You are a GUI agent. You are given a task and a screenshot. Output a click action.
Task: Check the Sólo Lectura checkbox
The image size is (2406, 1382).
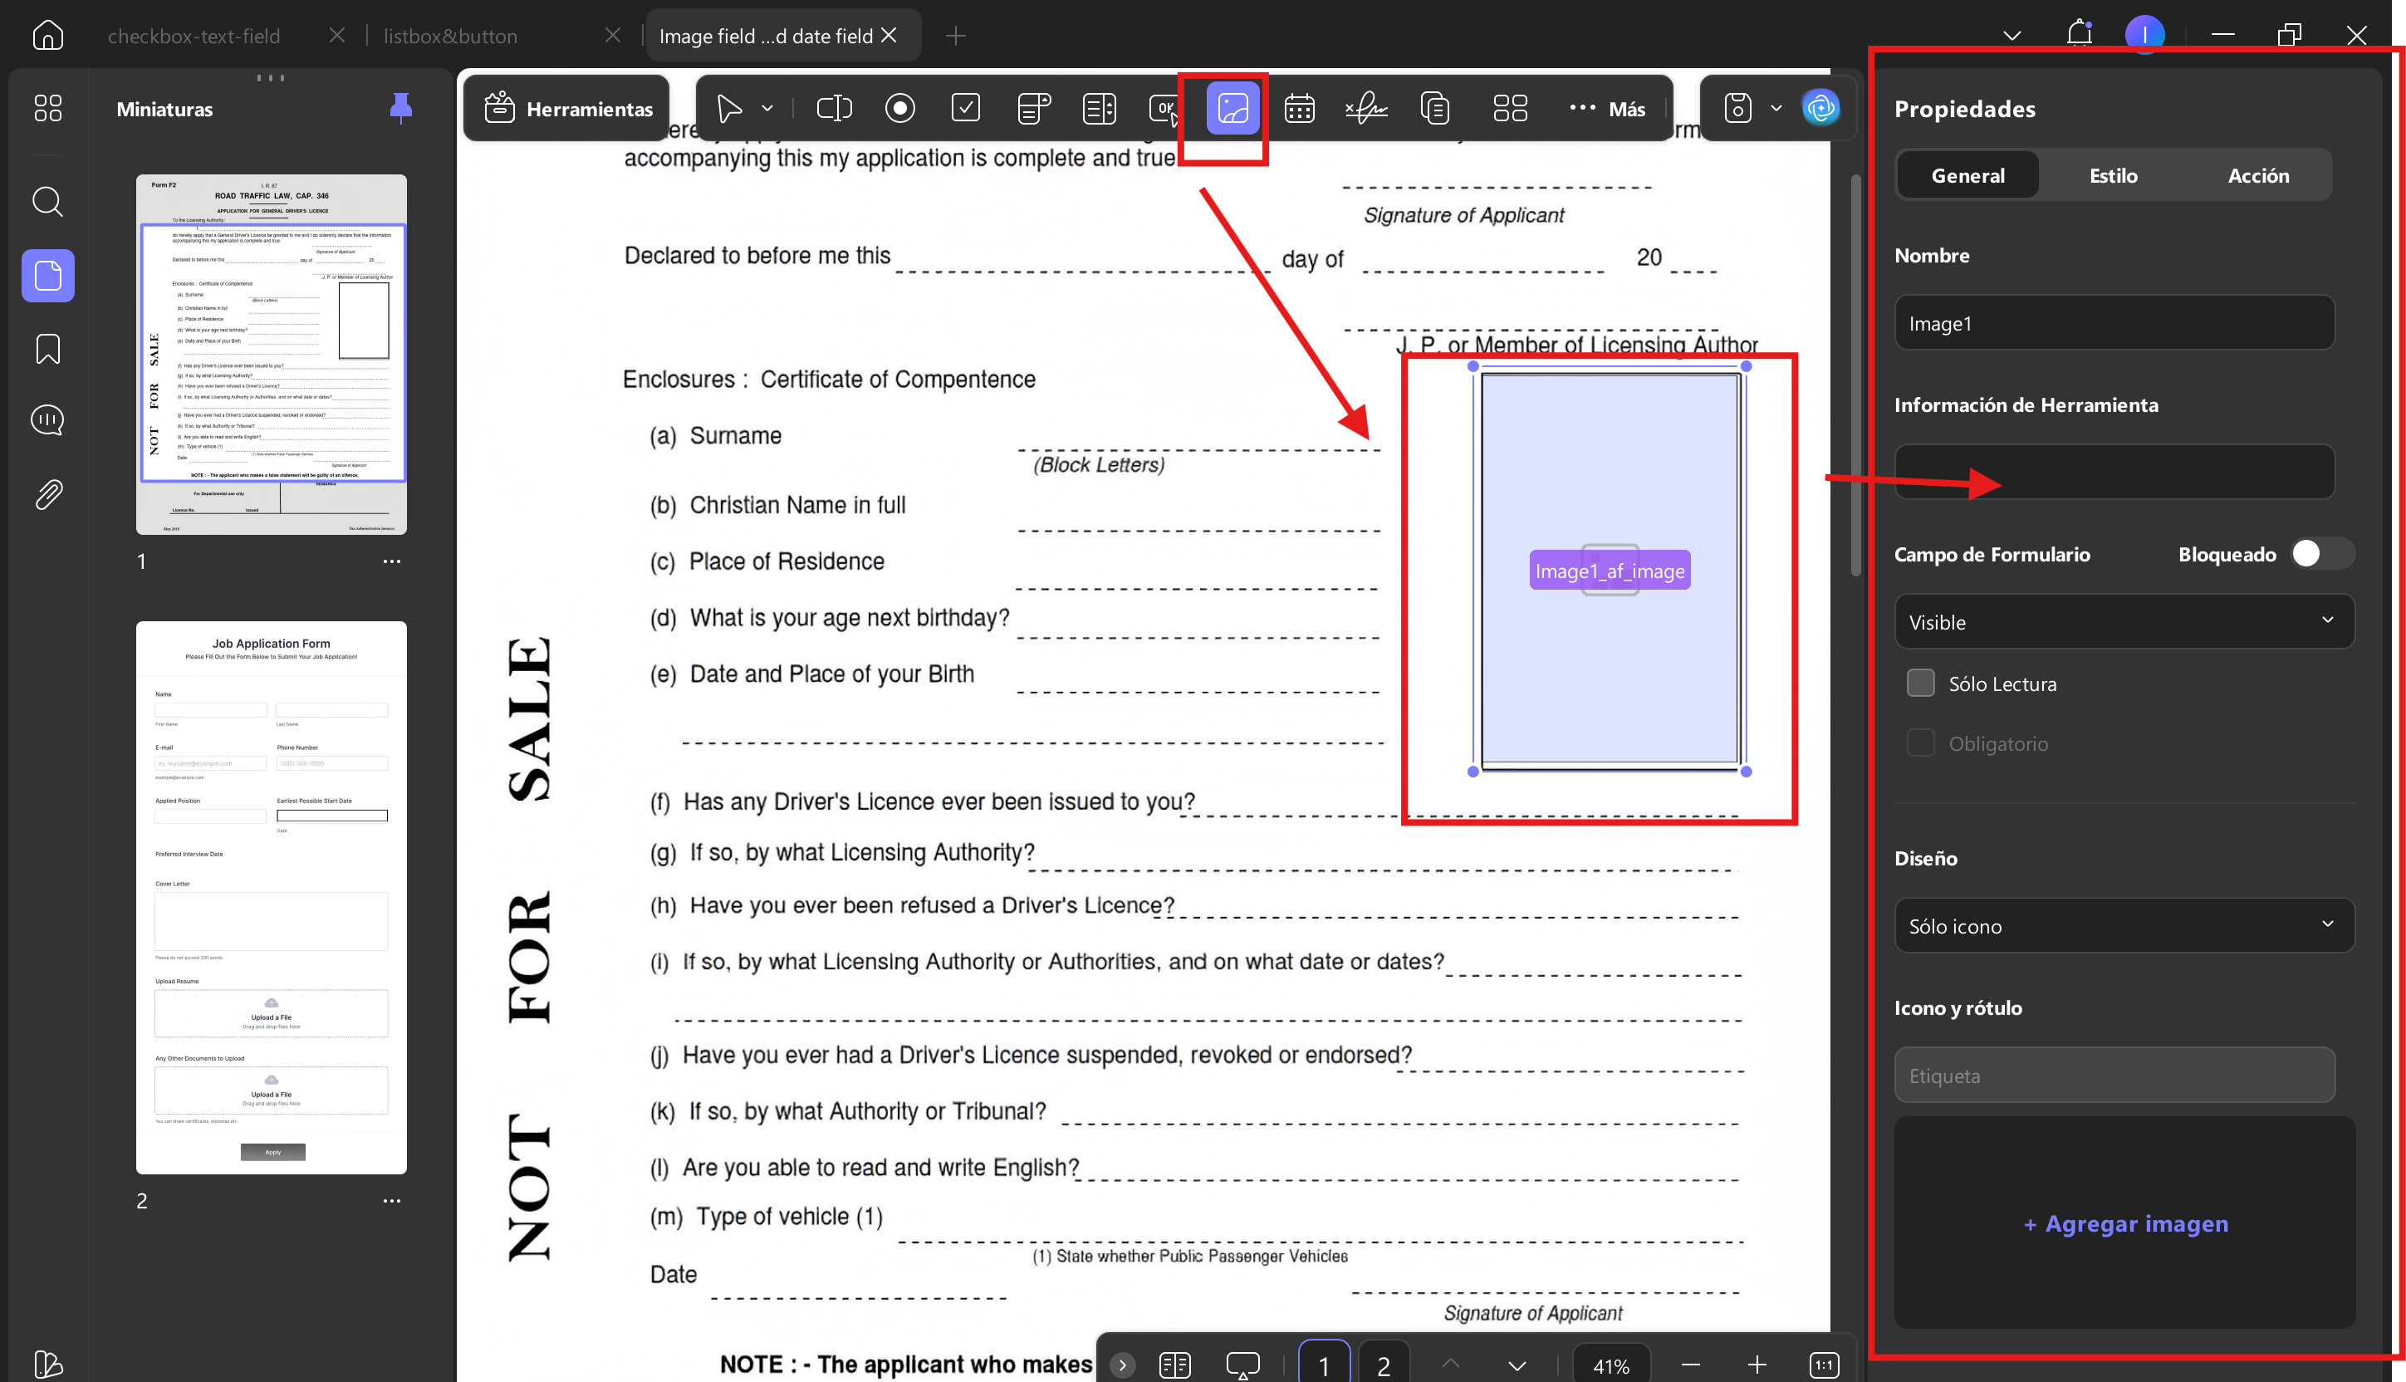(x=1920, y=683)
